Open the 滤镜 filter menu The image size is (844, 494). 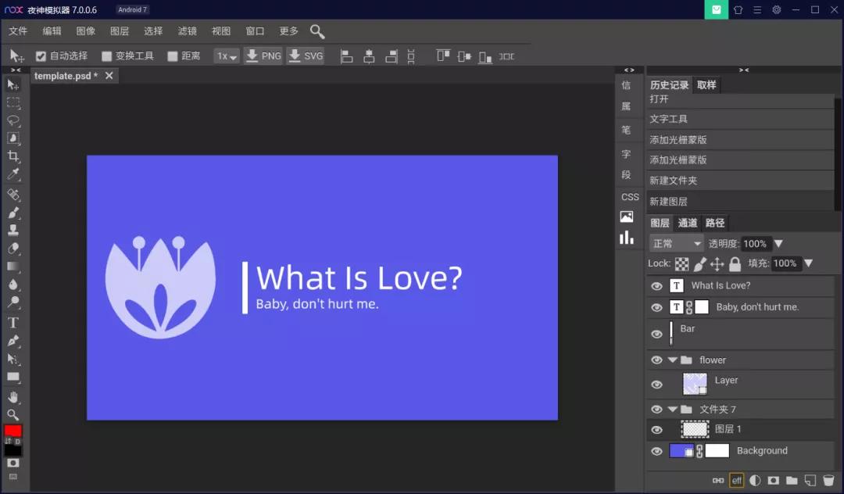coord(187,31)
